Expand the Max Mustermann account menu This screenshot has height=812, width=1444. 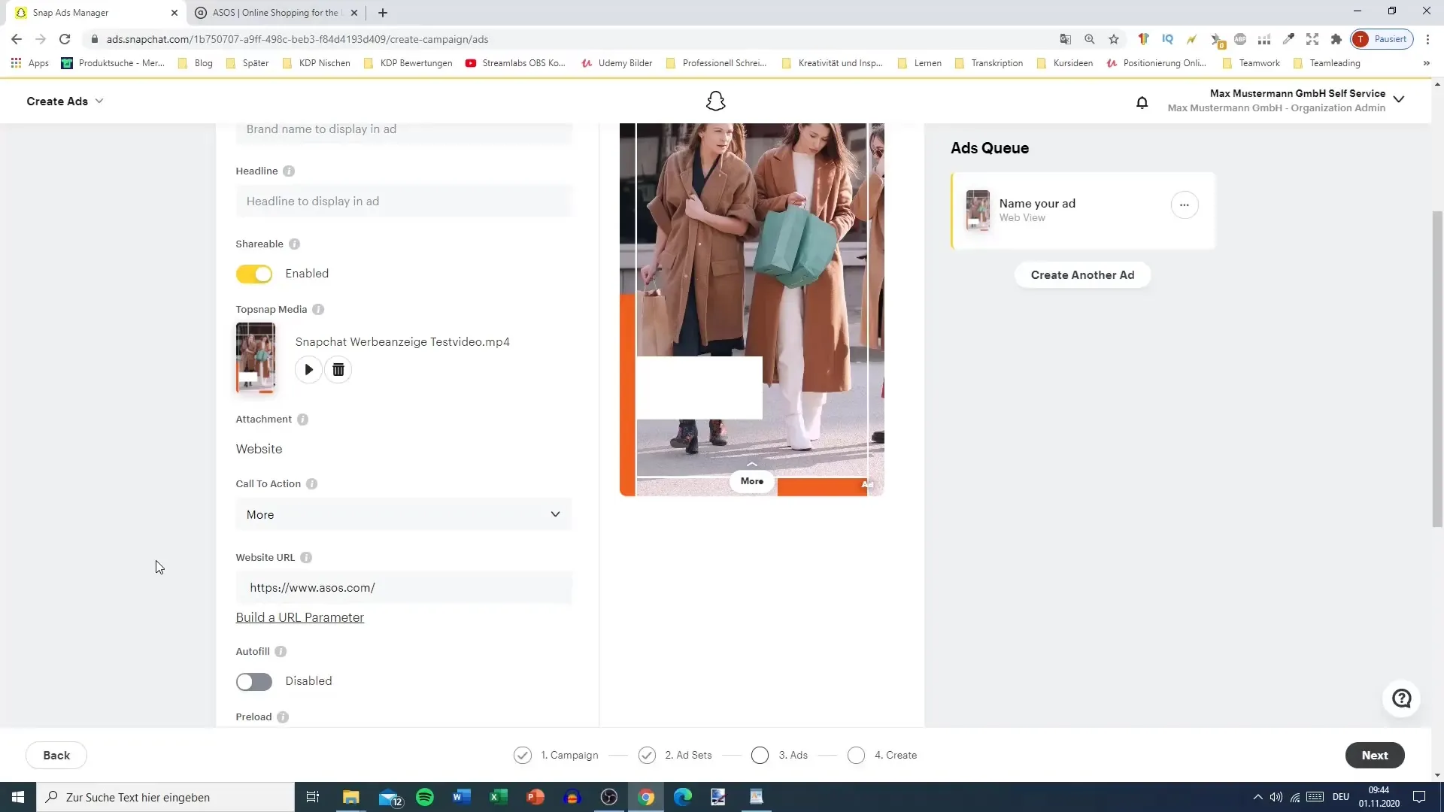coord(1398,100)
